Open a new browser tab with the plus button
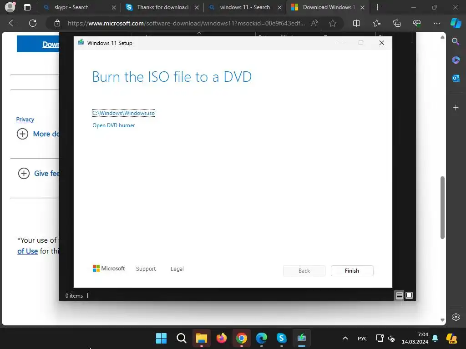Image resolution: width=466 pixels, height=349 pixels. (377, 7)
